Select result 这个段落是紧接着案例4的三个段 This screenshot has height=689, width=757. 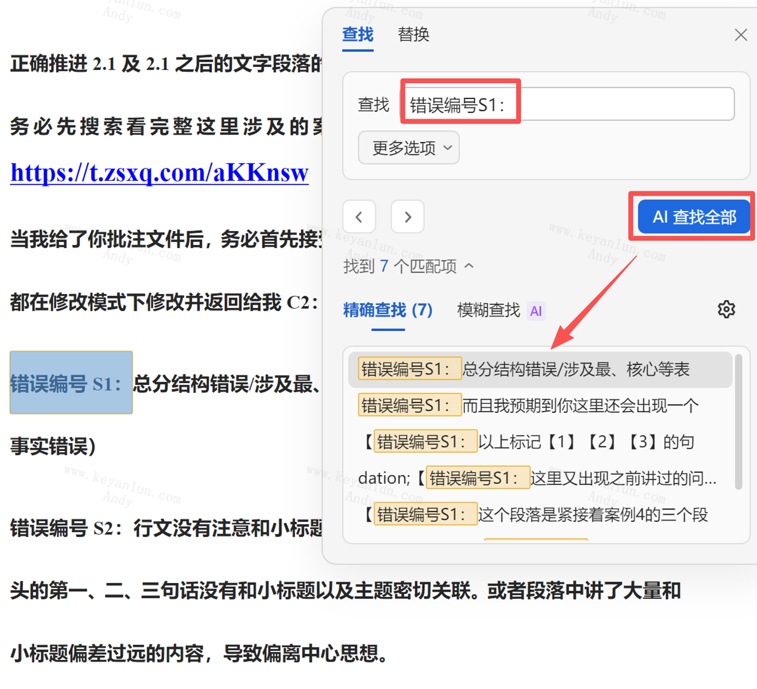(x=540, y=515)
